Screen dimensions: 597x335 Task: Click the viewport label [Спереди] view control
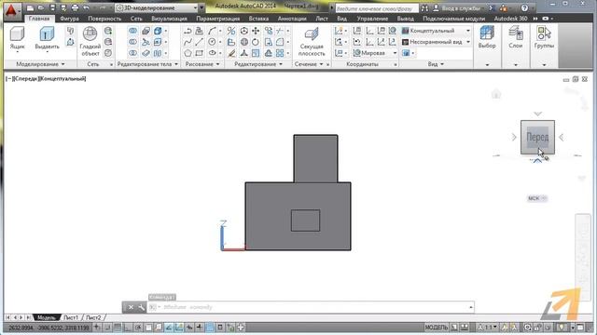coord(26,78)
